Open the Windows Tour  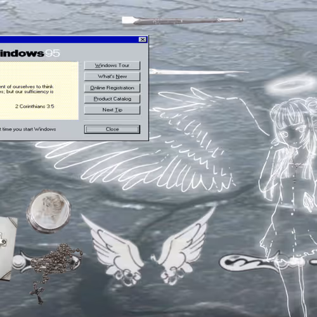pos(112,65)
